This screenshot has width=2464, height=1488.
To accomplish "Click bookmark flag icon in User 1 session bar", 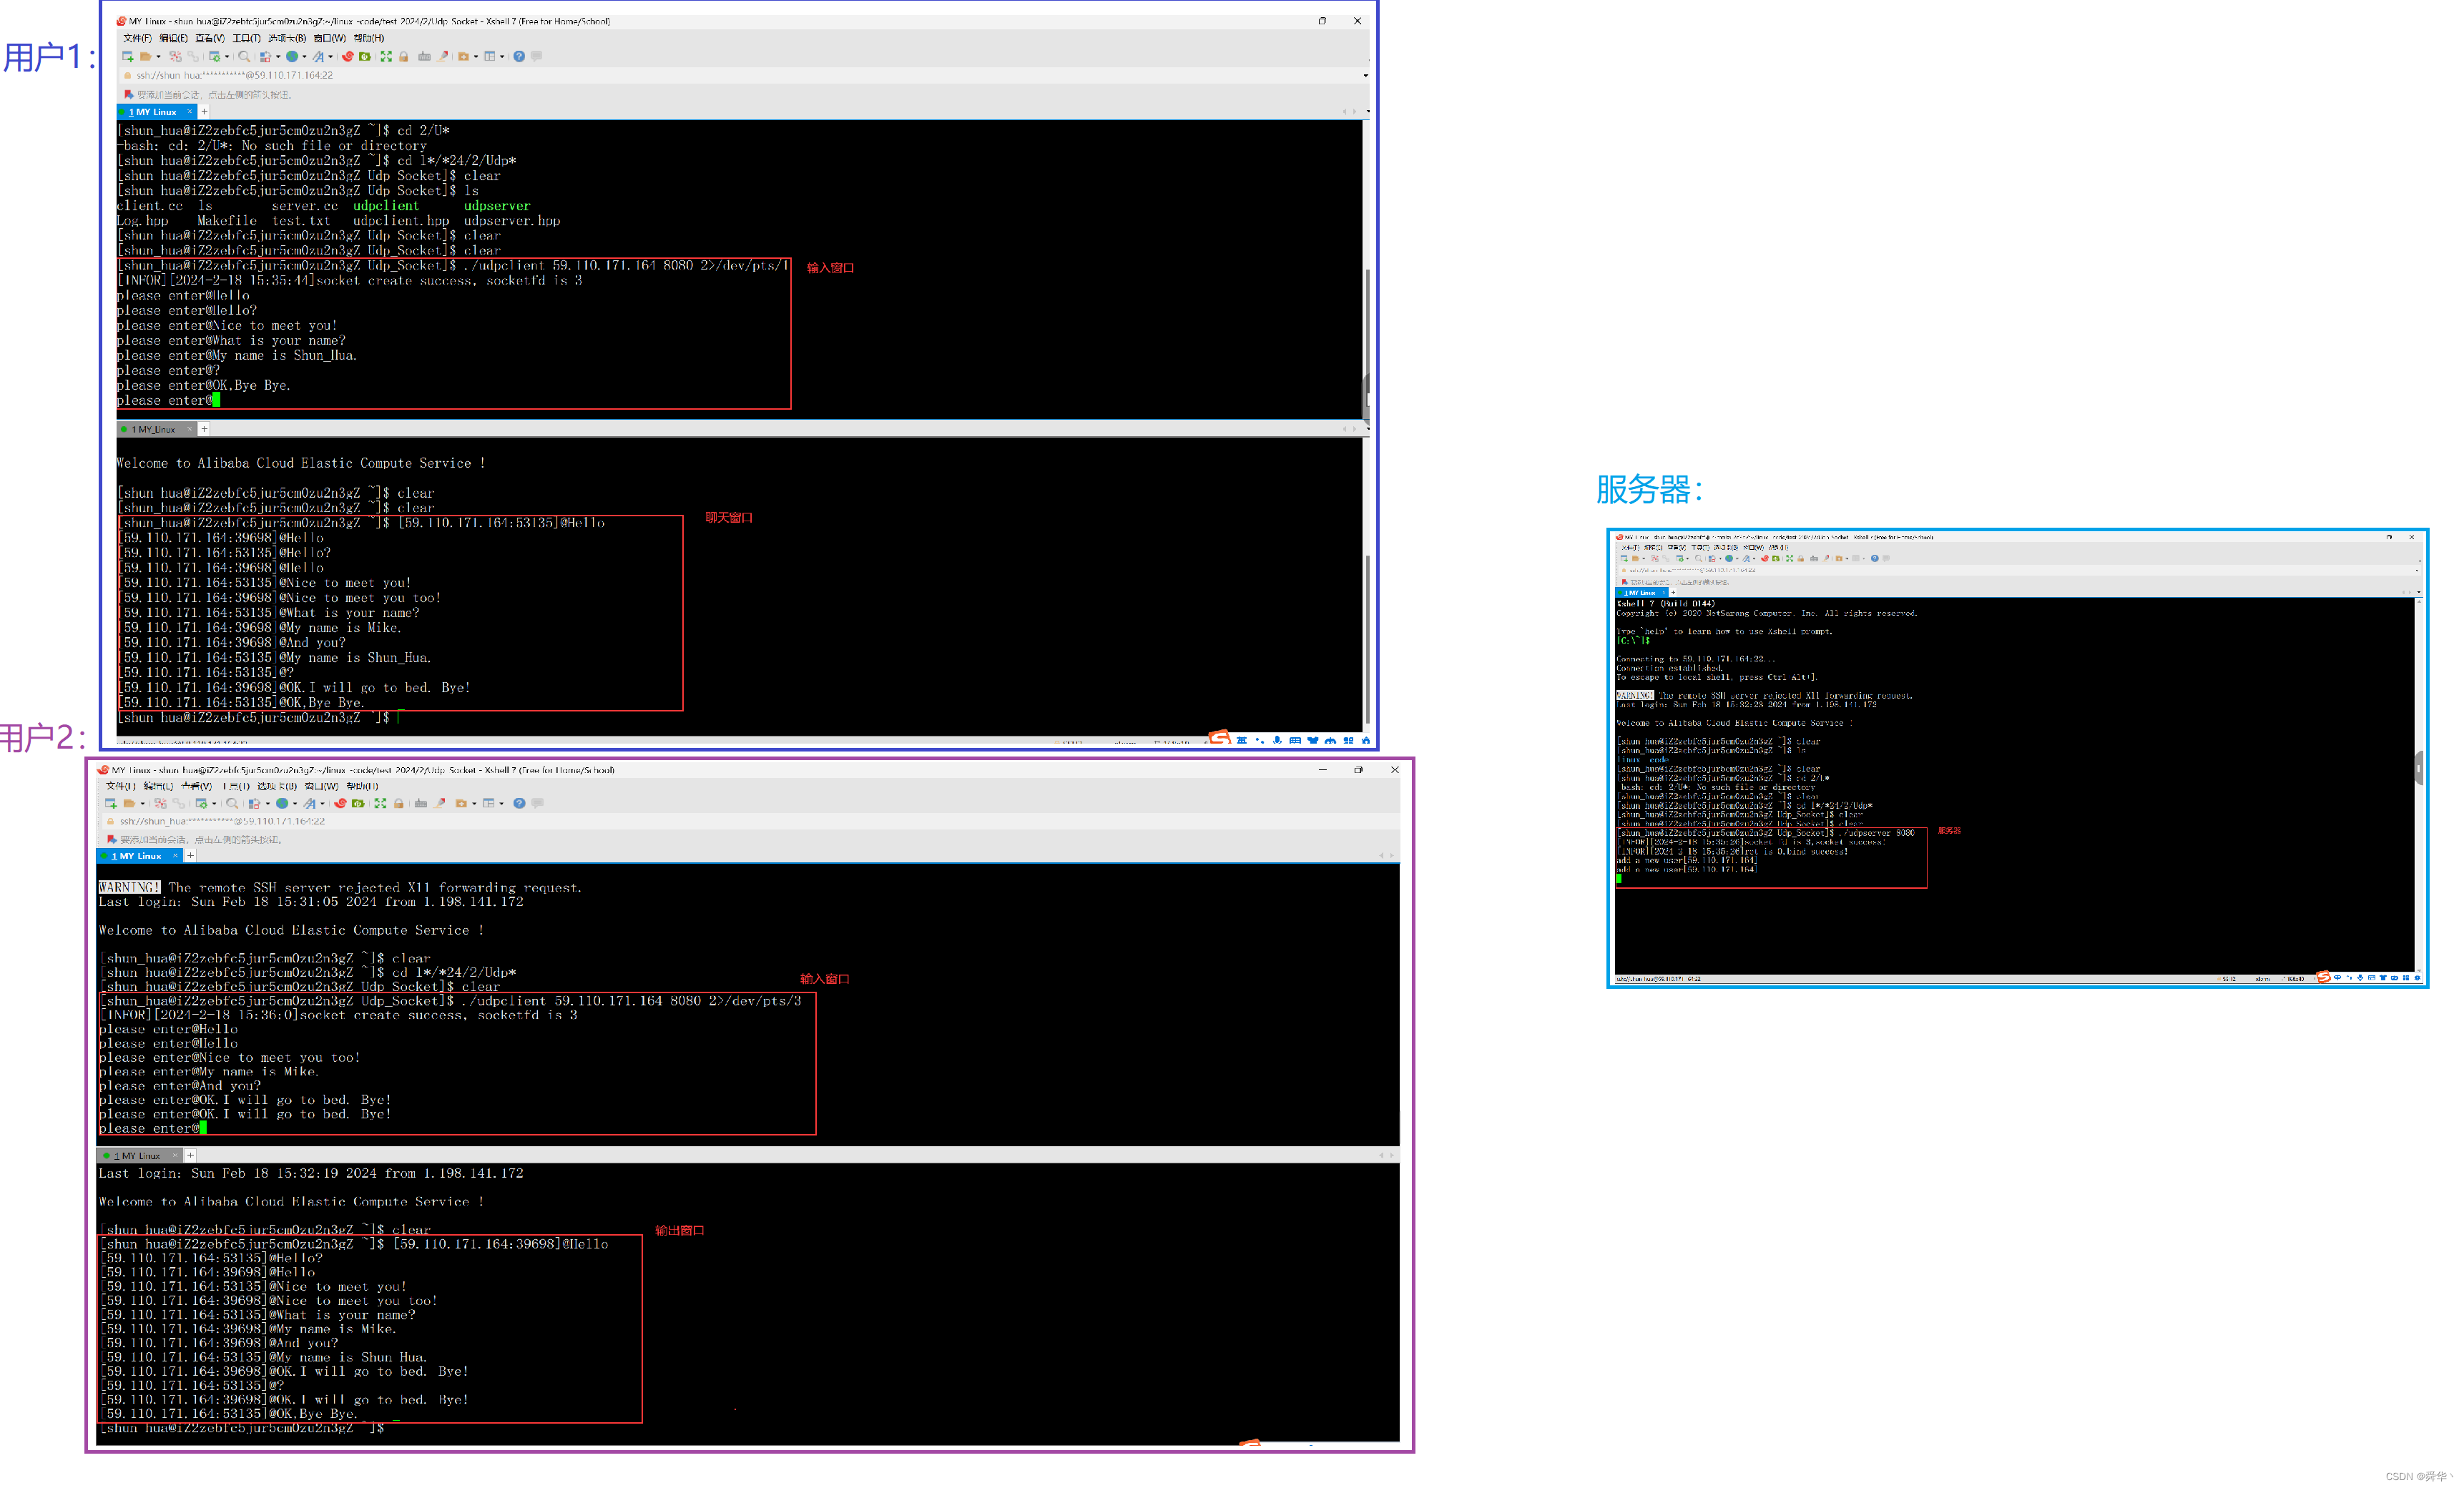I will tap(129, 95).
